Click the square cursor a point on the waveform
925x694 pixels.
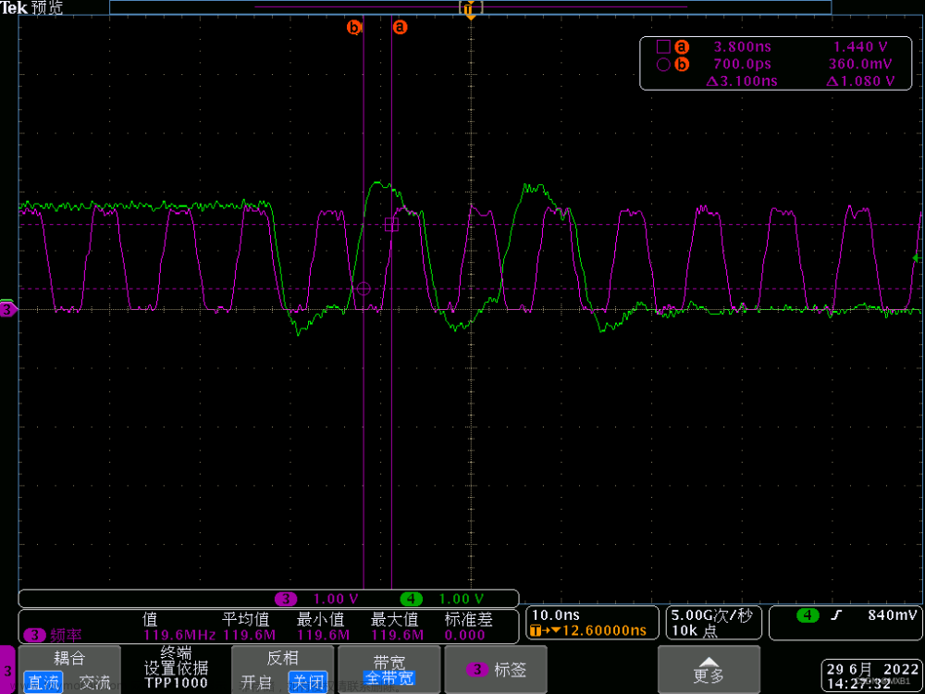point(391,225)
